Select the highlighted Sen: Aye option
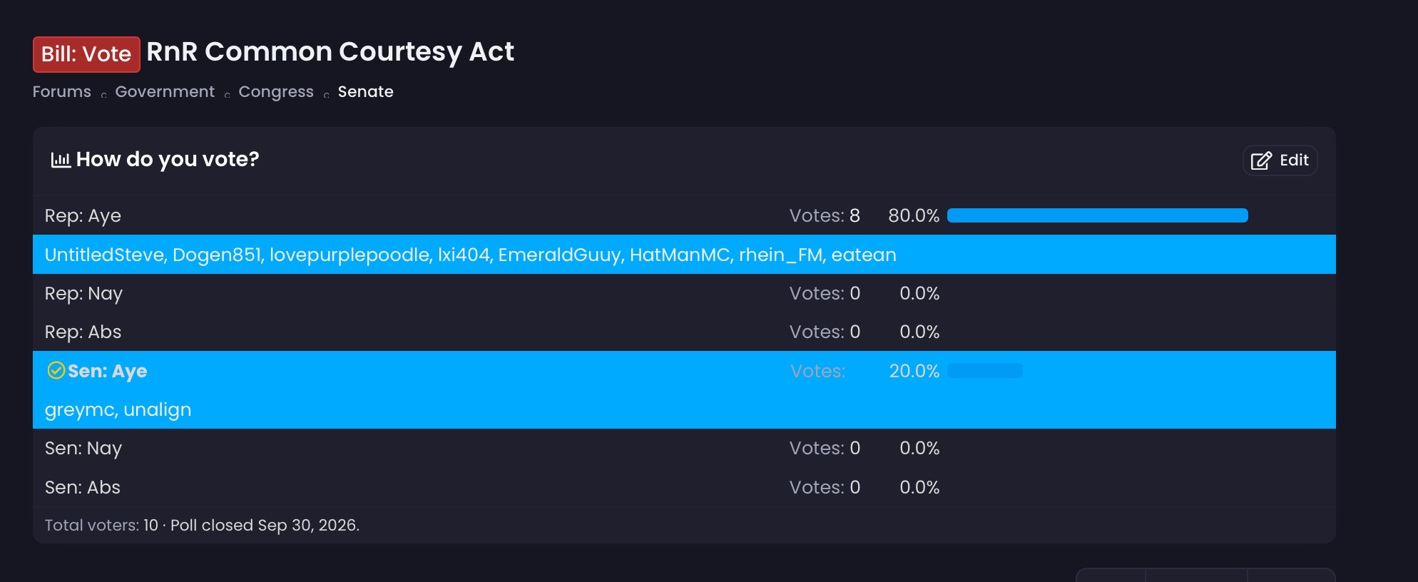This screenshot has height=582, width=1418. point(684,371)
